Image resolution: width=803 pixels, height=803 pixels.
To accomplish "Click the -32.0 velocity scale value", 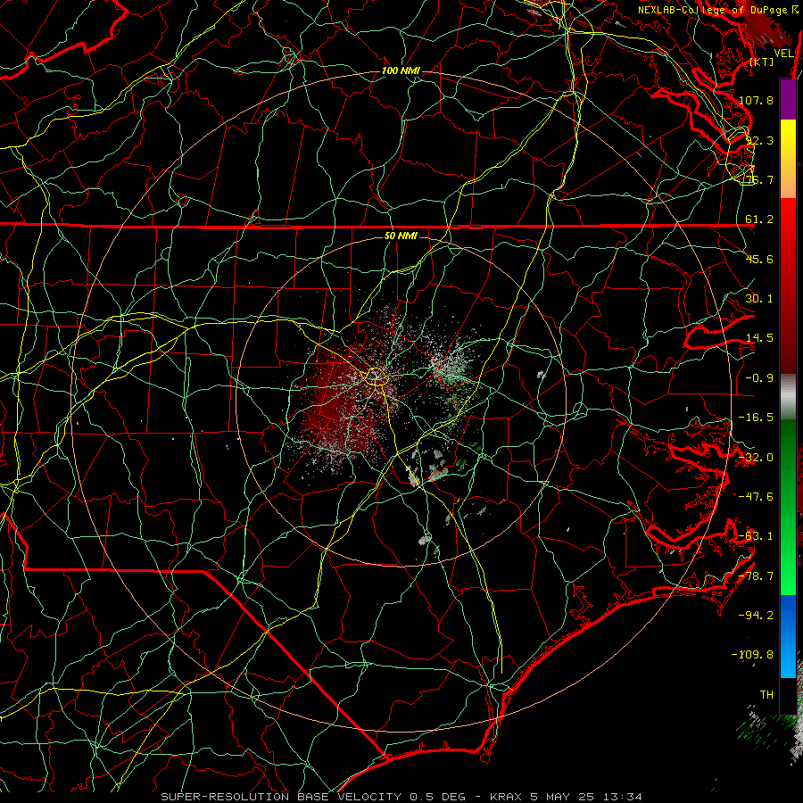I will click(756, 458).
